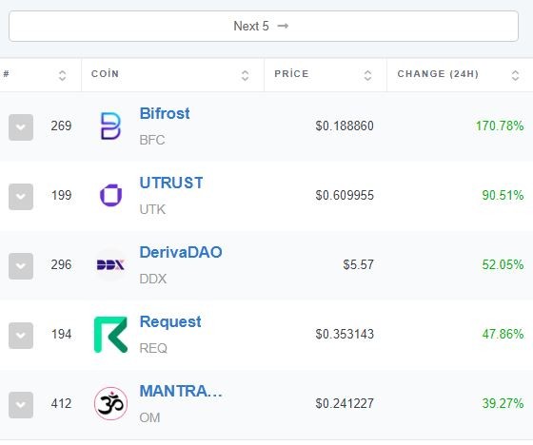Screen dimensions: 533x445
Task: Go to the Next 5 coins
Action: pyautogui.click(x=264, y=27)
